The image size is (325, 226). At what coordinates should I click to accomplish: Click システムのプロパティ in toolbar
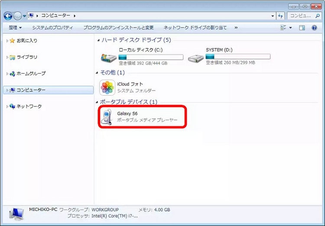(x=52, y=28)
